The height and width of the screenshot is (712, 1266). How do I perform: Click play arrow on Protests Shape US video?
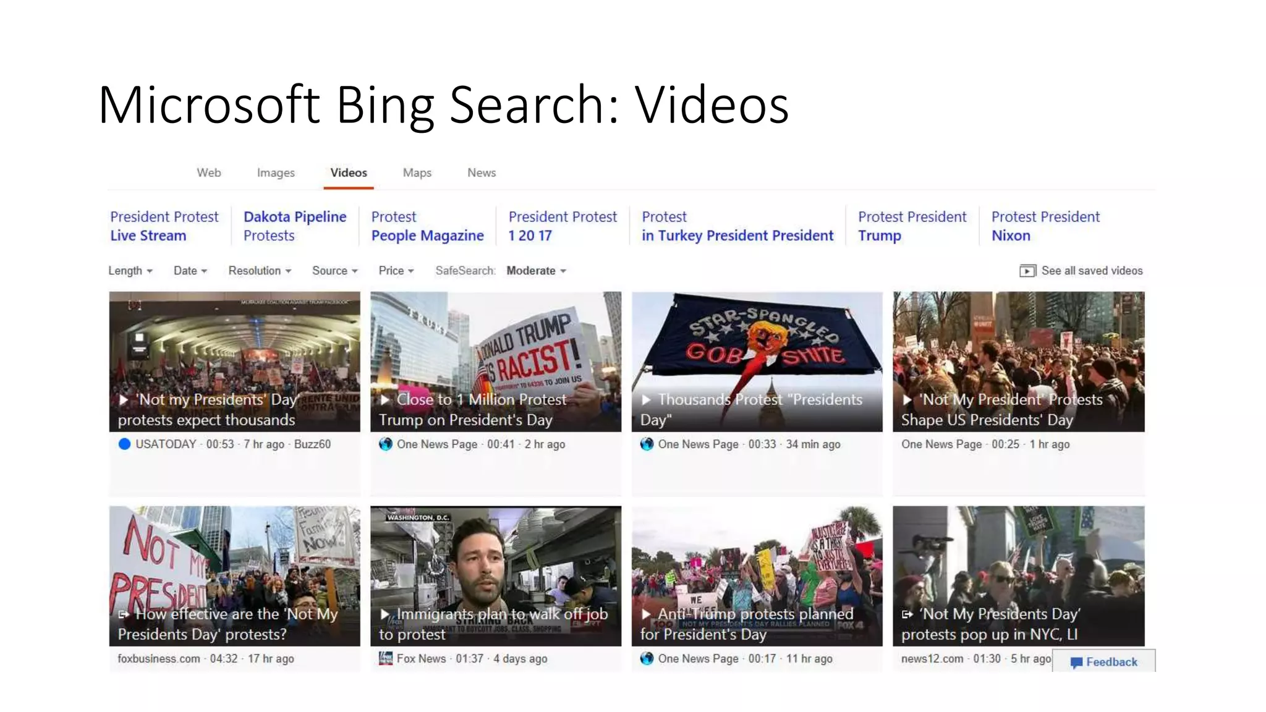(907, 400)
